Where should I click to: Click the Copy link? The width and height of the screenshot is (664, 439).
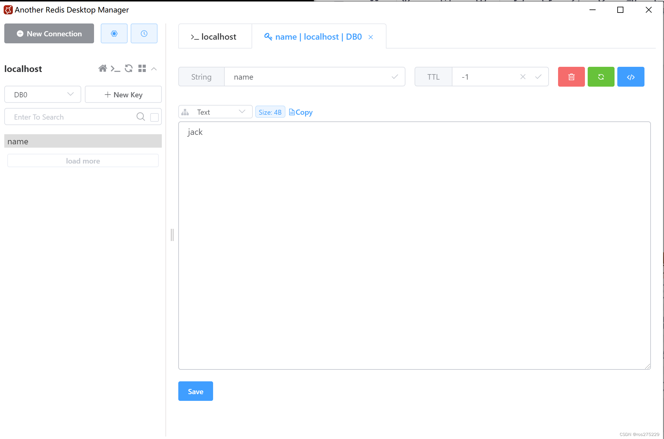click(301, 112)
